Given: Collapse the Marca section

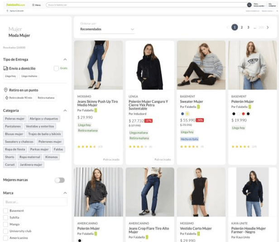Looking at the screenshot, I should [x=65, y=193].
